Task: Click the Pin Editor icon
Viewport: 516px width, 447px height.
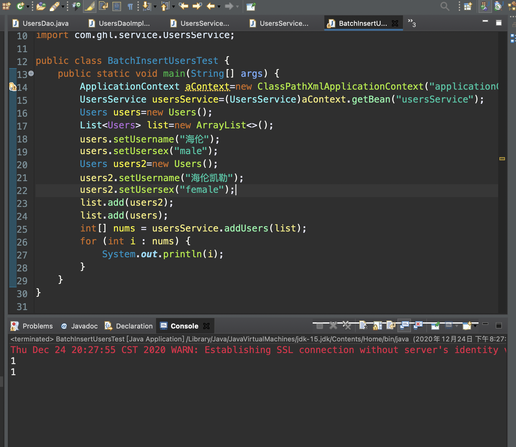Action: point(251,6)
